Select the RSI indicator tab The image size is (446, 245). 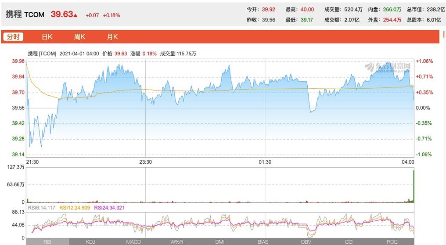47,242
